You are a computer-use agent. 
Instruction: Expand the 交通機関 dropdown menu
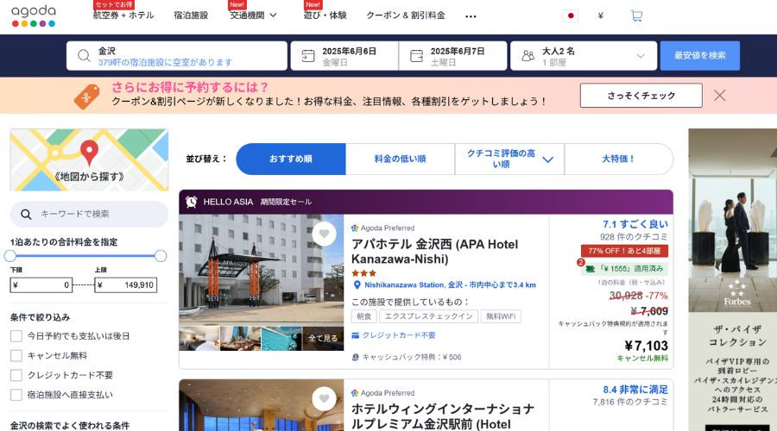[253, 16]
